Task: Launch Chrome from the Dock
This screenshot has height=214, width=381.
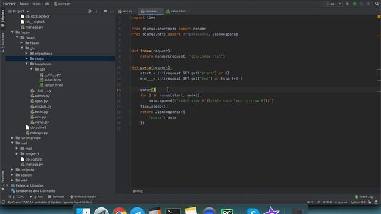Action: (119, 210)
